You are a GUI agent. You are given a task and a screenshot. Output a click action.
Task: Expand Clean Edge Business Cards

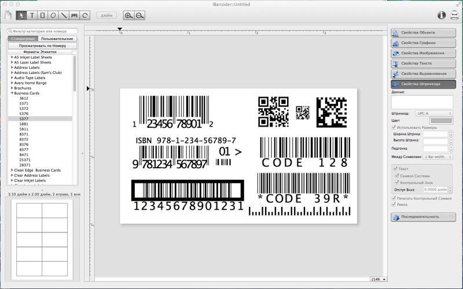12,170
